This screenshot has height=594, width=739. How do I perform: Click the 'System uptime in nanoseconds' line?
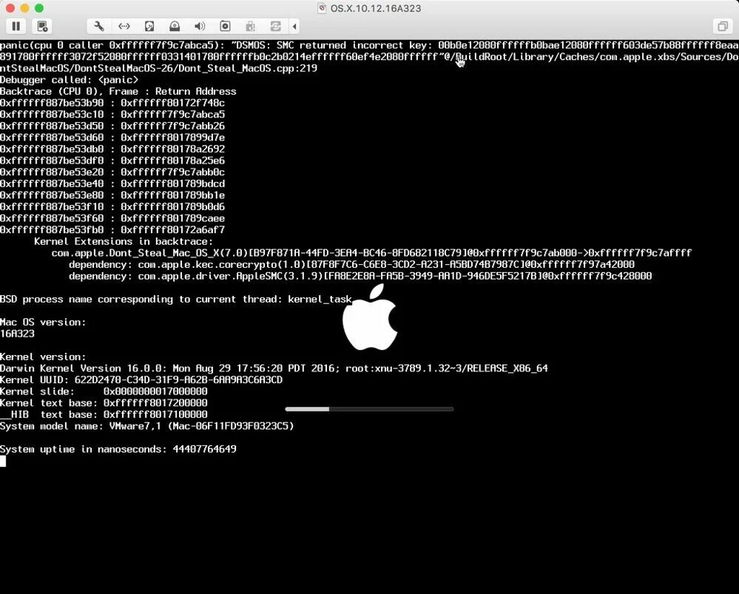pyautogui.click(x=118, y=449)
